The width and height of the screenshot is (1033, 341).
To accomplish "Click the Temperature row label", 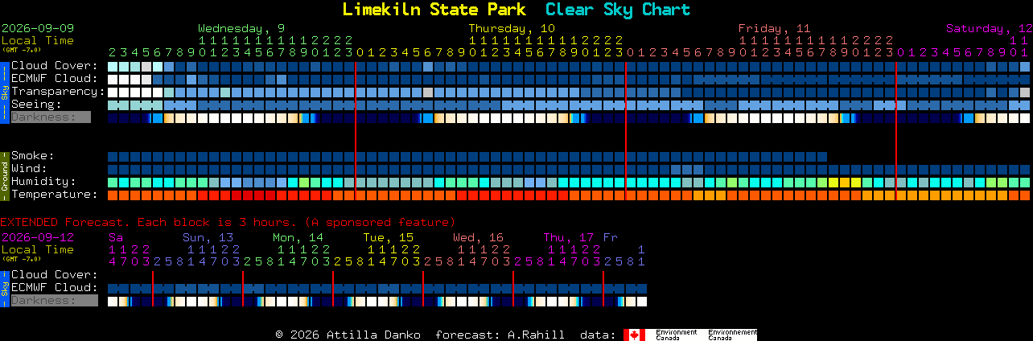I will (54, 195).
